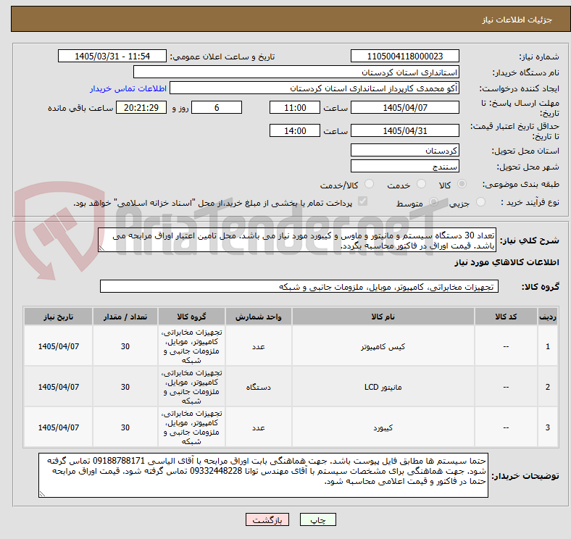Screen dimensions: 571x539
Task: Click the goods group cell in مانیتور LCD row
Action: coord(191,387)
